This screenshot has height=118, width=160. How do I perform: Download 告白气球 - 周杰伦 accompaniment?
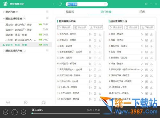[x=100, y=34]
